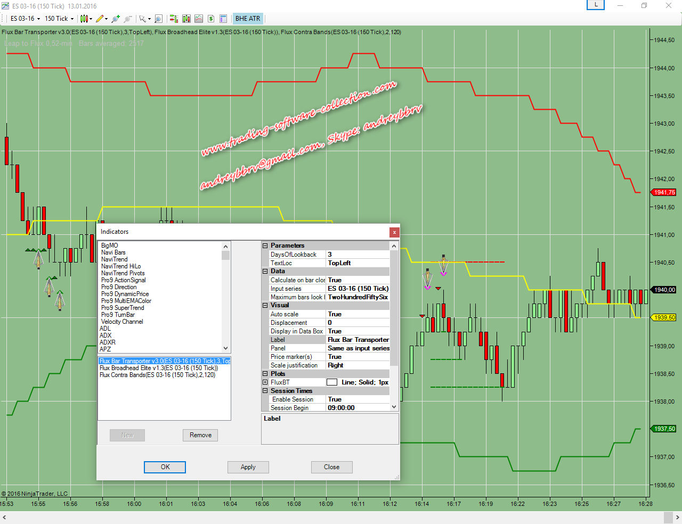This screenshot has height=524, width=682.
Task: Click the zoom in magnifier icon
Action: click(x=116, y=19)
